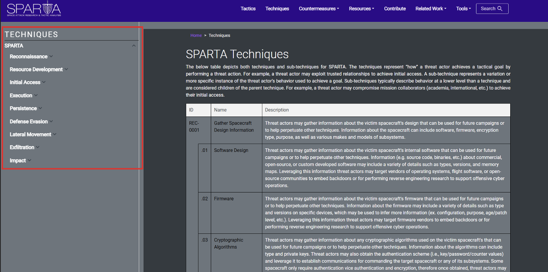Click the intro paragraph below the page heading
548x272 pixels.
coord(348,81)
